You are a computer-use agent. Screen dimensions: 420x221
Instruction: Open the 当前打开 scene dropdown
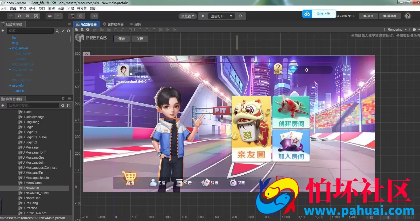coord(221,16)
